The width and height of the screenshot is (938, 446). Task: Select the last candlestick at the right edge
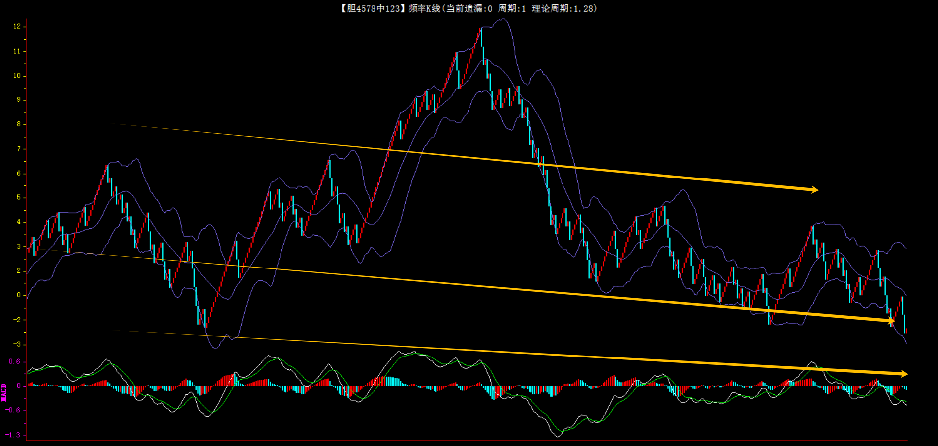coord(905,330)
